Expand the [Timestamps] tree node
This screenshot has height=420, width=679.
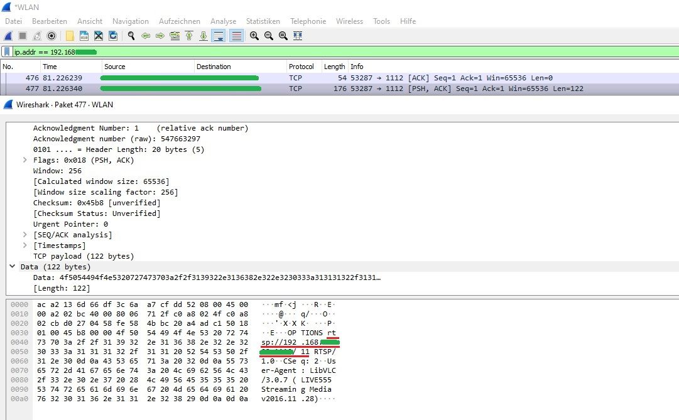coord(25,245)
